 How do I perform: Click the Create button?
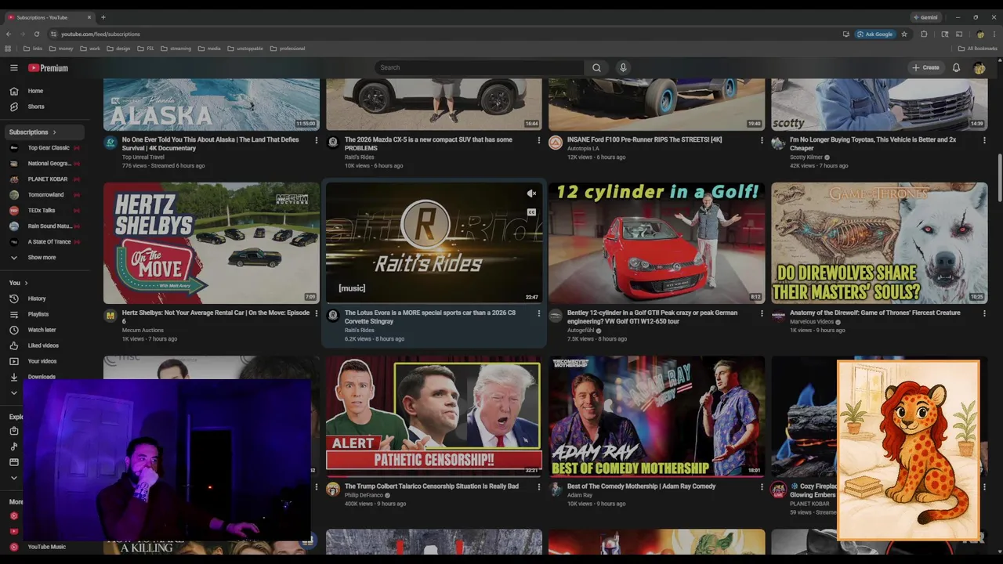tap(925, 67)
